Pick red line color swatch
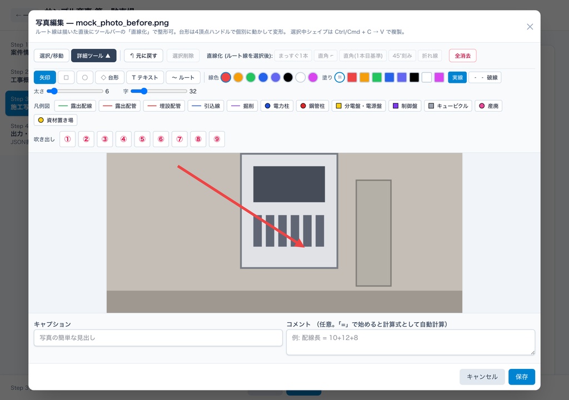The image size is (569, 400). pyautogui.click(x=226, y=77)
